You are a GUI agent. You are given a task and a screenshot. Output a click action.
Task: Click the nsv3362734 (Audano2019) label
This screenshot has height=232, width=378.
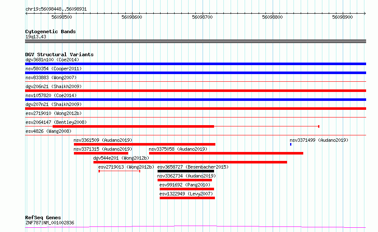pyautogui.click(x=186, y=176)
